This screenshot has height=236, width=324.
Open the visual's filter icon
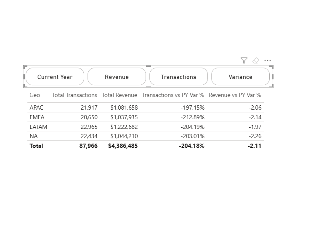point(244,60)
